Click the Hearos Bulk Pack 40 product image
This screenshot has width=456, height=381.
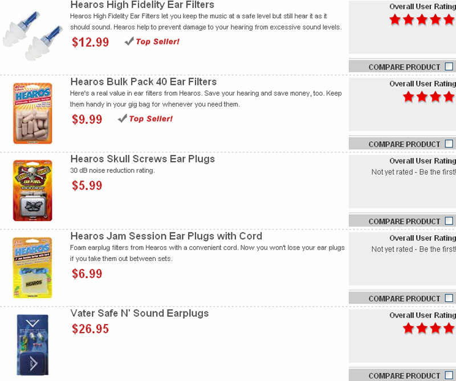click(32, 113)
